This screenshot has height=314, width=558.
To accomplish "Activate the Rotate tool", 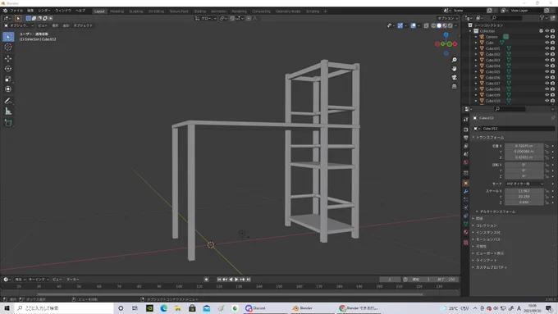I will coord(8,69).
